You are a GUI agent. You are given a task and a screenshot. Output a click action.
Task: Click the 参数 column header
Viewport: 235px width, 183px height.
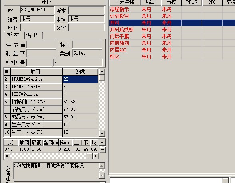[x=80, y=72]
